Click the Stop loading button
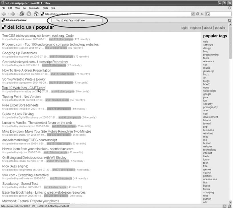 coord(29,14)
